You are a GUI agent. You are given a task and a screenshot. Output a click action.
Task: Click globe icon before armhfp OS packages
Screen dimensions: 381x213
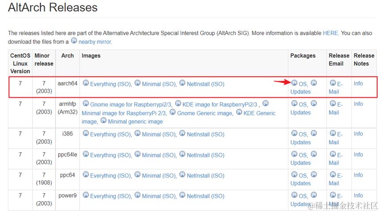click(294, 103)
